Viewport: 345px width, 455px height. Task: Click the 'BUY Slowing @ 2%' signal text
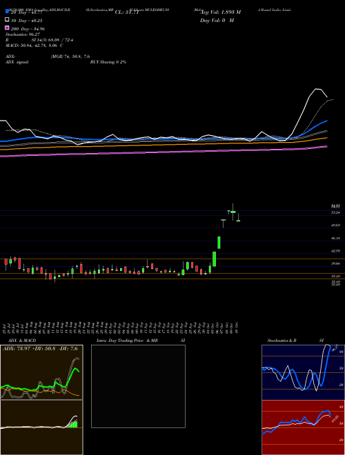pyautogui.click(x=108, y=62)
